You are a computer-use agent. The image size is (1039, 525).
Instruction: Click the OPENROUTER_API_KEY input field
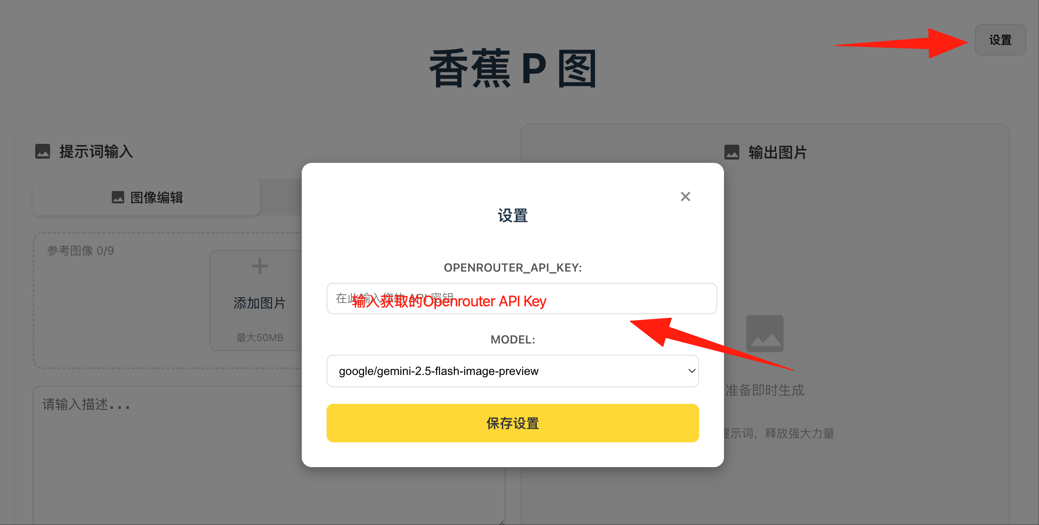click(x=522, y=298)
